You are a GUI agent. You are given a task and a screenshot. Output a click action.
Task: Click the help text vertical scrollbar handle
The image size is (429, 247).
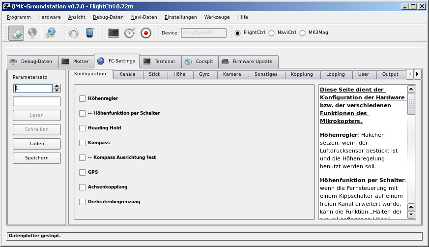click(x=411, y=104)
